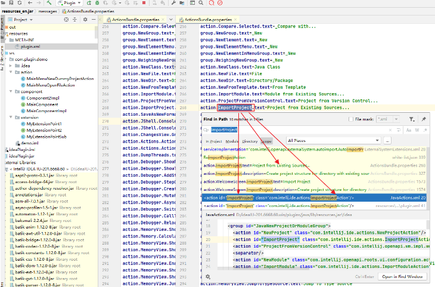Select the resources plugin.xml 41 search result
435x287 pixels.
[314, 206]
